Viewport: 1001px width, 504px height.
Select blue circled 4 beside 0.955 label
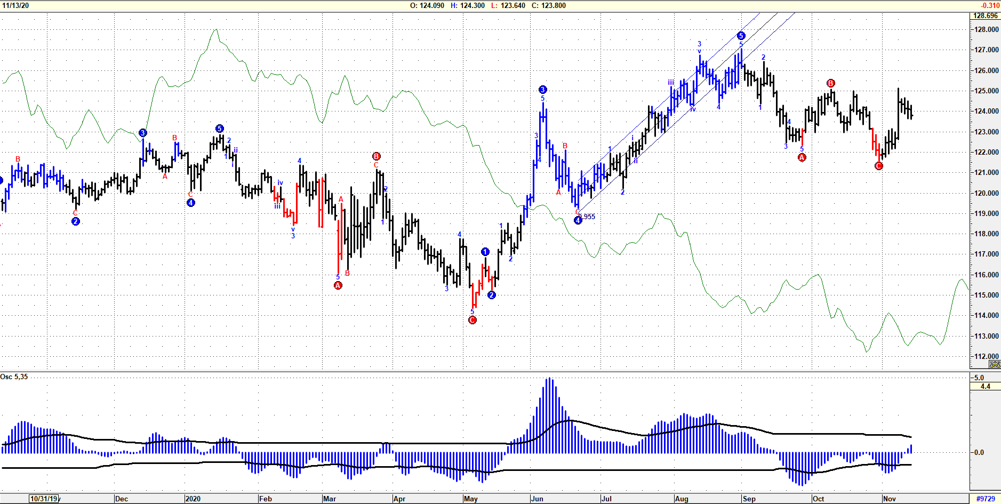pyautogui.click(x=578, y=220)
